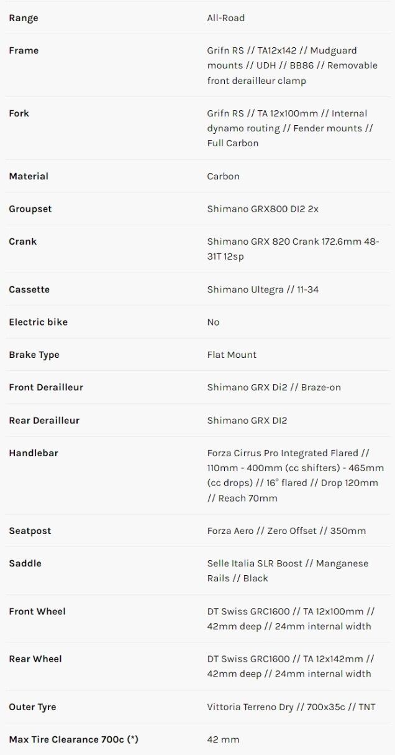395x755 pixels.
Task: Click the Flat Mount brake type value
Action: point(232,355)
